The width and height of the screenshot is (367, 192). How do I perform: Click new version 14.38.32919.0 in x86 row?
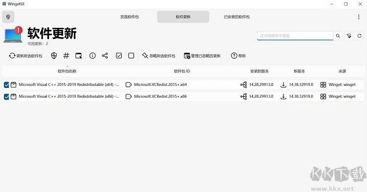[301, 96]
